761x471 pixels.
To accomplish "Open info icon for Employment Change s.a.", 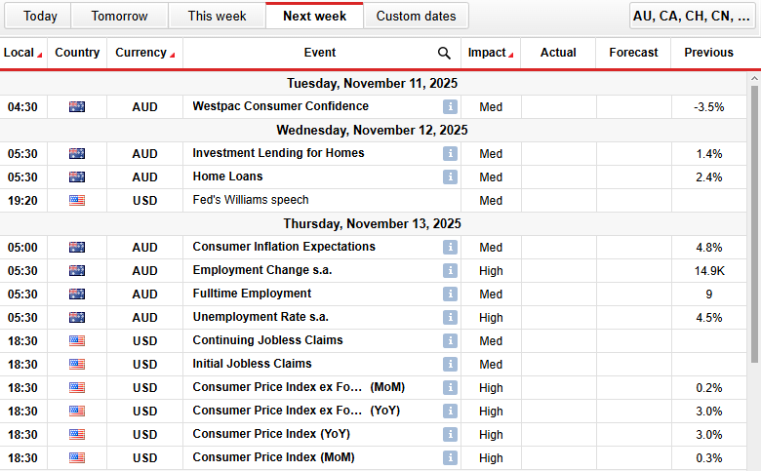I will [450, 271].
